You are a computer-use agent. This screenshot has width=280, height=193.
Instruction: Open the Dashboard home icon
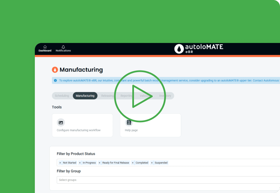click(x=45, y=47)
